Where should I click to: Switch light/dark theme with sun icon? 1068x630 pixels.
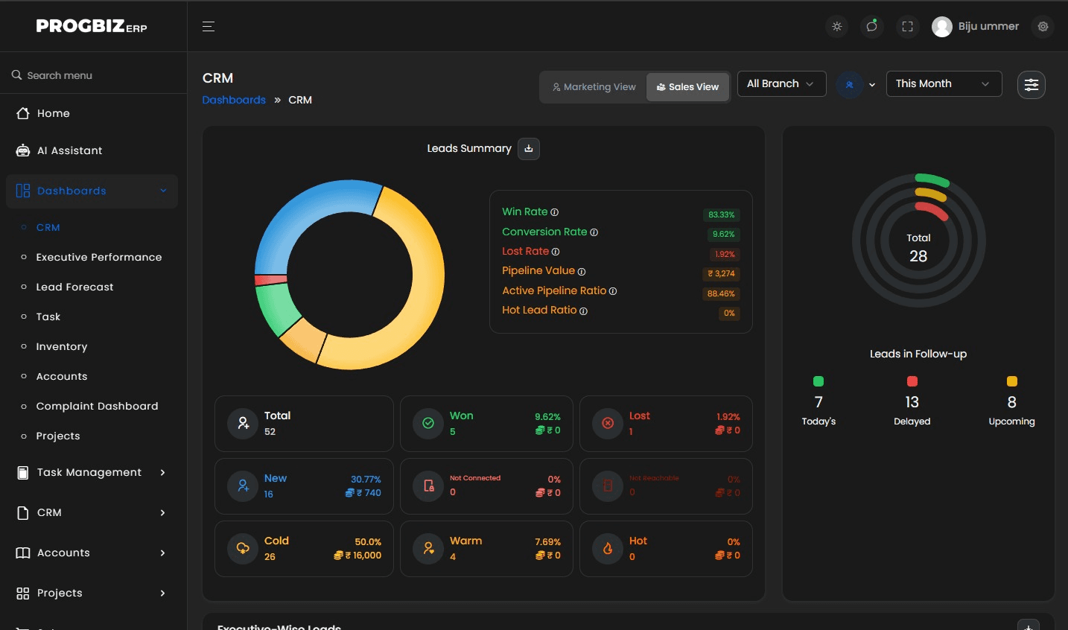point(837,27)
